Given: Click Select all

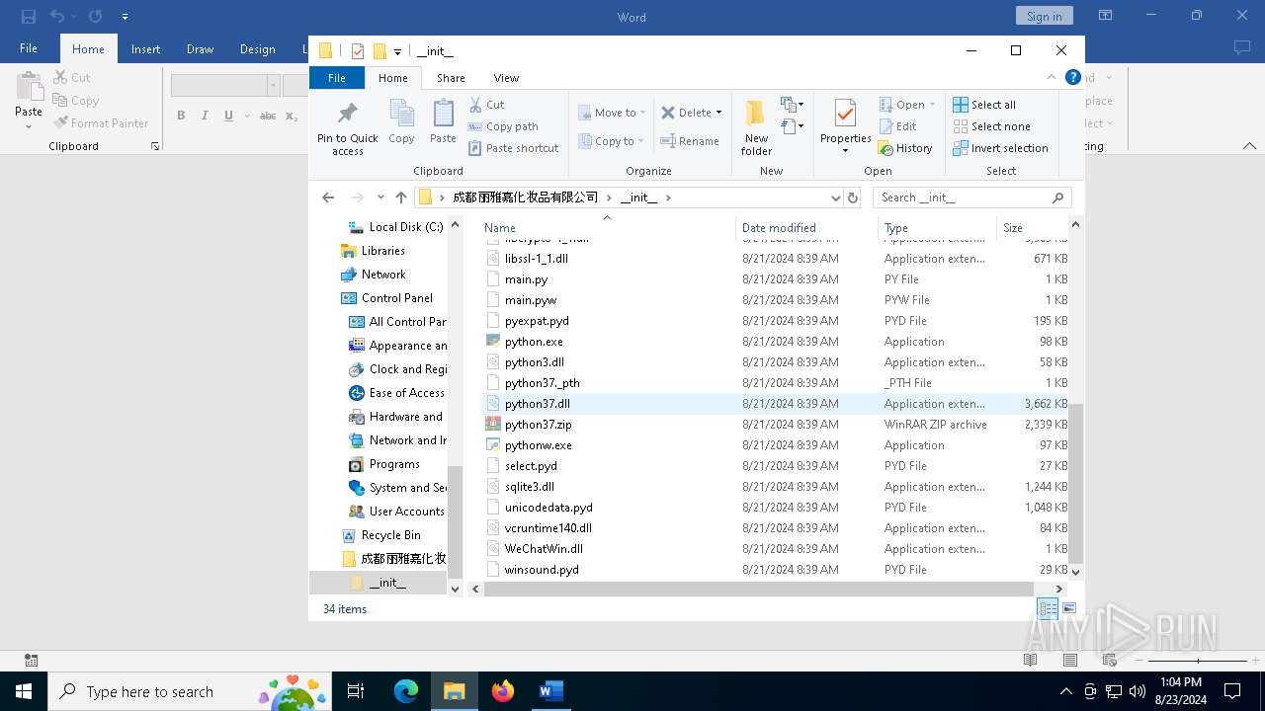Looking at the screenshot, I should [984, 105].
